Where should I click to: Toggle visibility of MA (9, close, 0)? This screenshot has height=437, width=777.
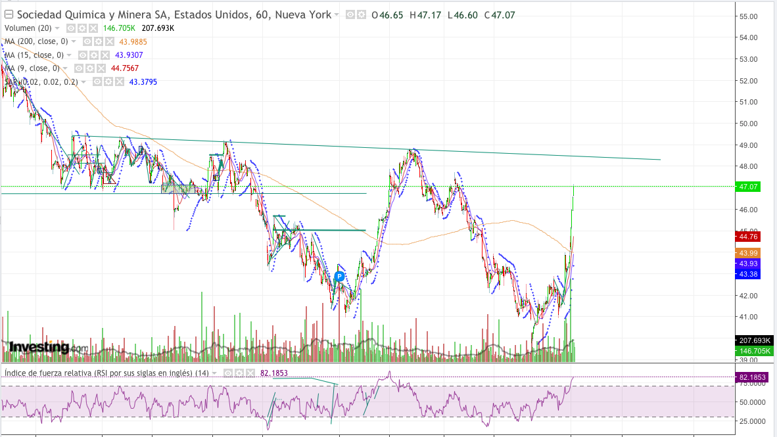point(79,68)
